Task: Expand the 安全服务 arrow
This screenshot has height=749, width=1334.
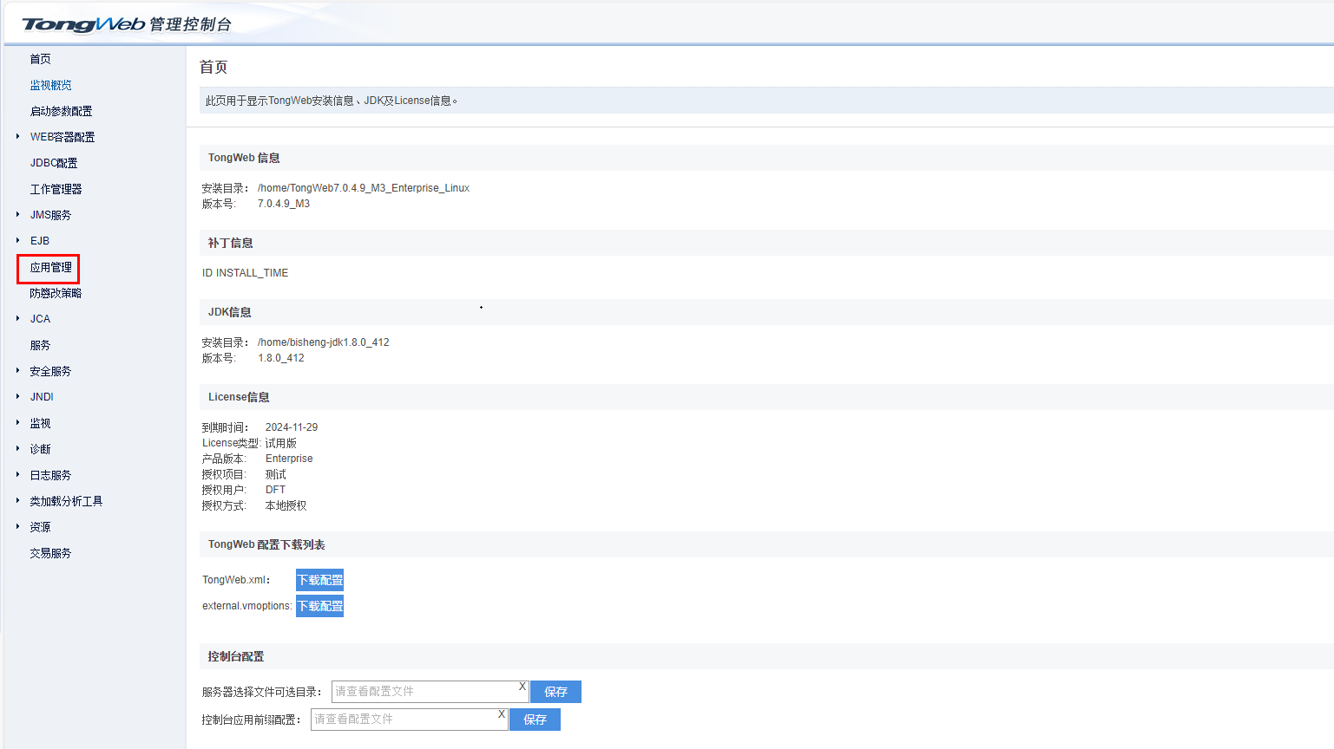Action: [17, 370]
